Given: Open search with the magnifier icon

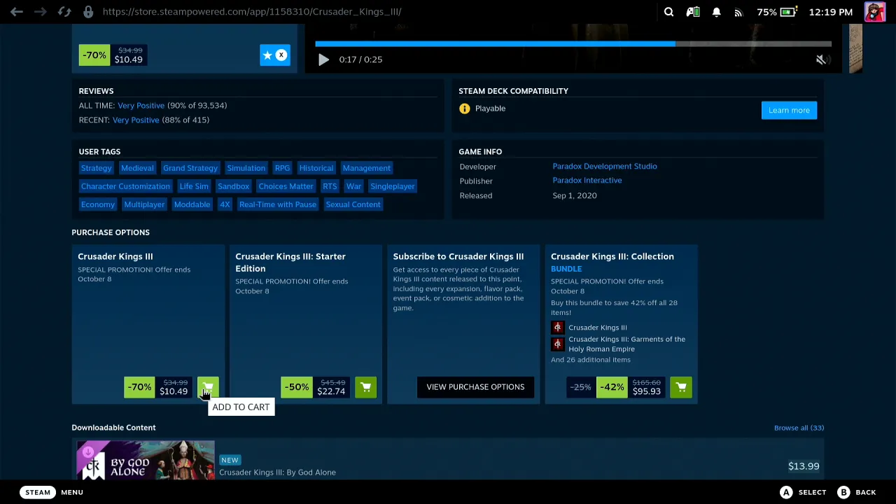Looking at the screenshot, I should pyautogui.click(x=668, y=12).
